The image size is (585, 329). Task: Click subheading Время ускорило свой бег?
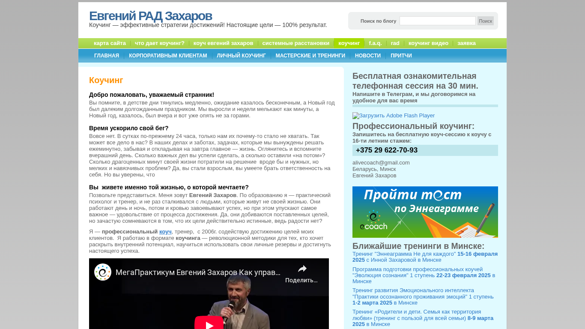(x=129, y=128)
